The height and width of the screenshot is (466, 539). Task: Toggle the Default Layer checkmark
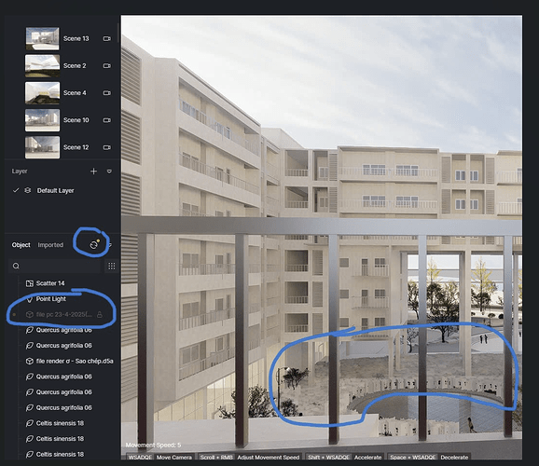tap(16, 190)
